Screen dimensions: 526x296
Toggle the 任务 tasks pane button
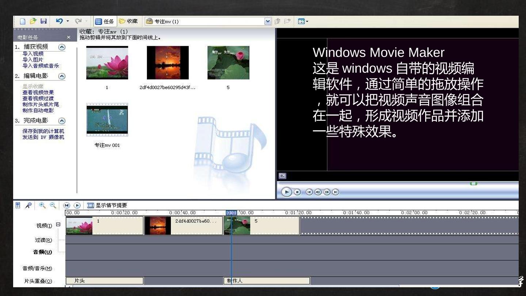105,22
